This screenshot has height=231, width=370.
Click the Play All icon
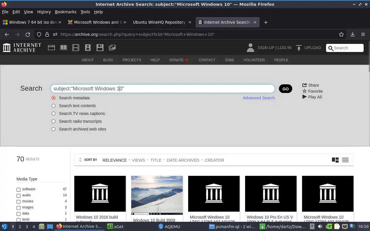tap(304, 97)
